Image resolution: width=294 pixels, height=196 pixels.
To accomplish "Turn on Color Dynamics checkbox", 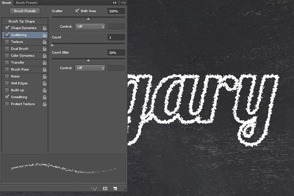I will (7, 56).
